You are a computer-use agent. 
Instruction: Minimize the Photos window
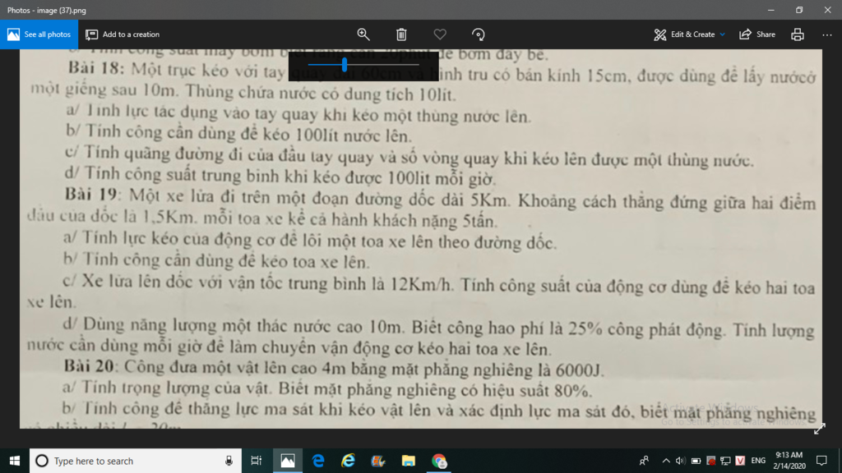(771, 10)
